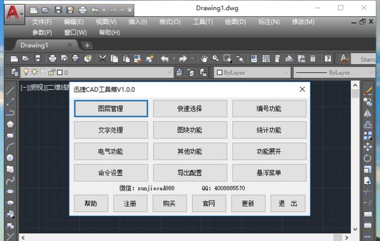
Task: Click the Cut scissors icon in standard toolbar
Action: [103, 58]
